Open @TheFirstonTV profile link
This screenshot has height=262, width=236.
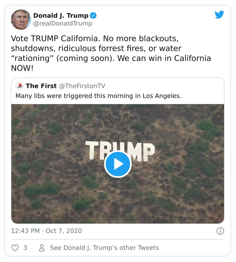pos(81,86)
